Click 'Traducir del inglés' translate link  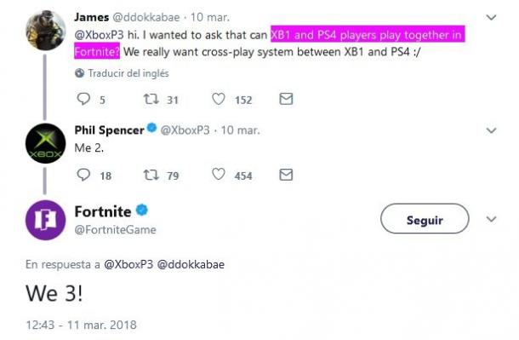tap(128, 73)
